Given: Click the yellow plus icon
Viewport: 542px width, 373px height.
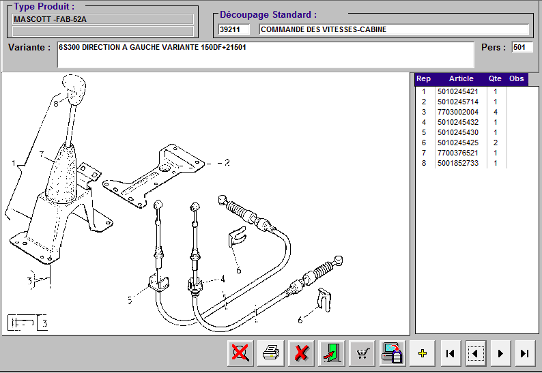Looking at the screenshot, I should pyautogui.click(x=423, y=353).
